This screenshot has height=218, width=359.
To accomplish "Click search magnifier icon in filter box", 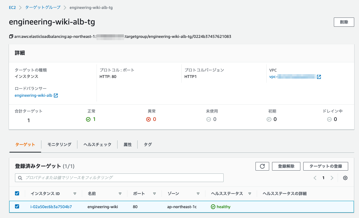I will coord(20,178).
